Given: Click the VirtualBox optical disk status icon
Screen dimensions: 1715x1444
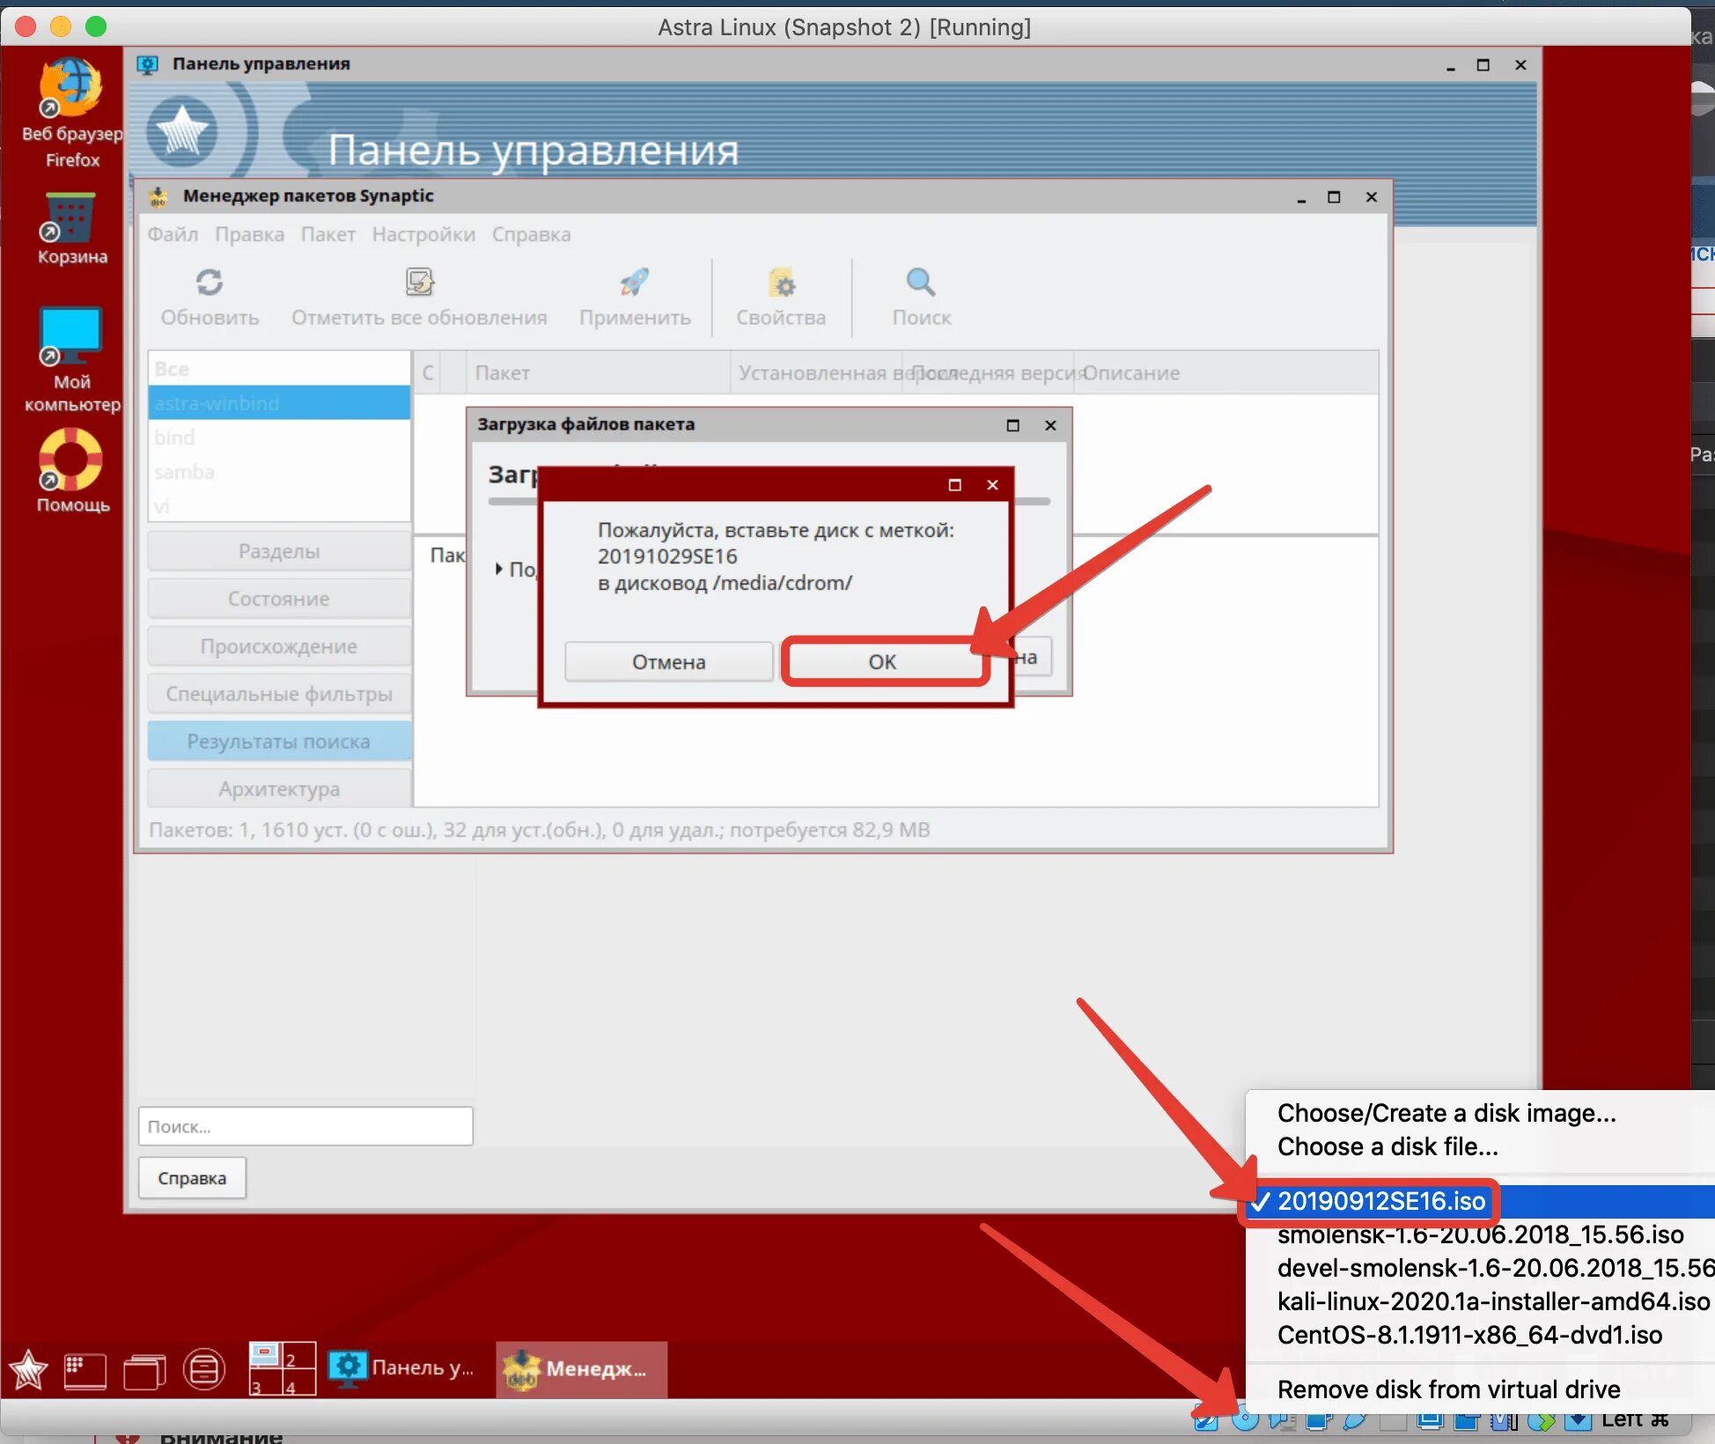Looking at the screenshot, I should coord(1245,1419).
